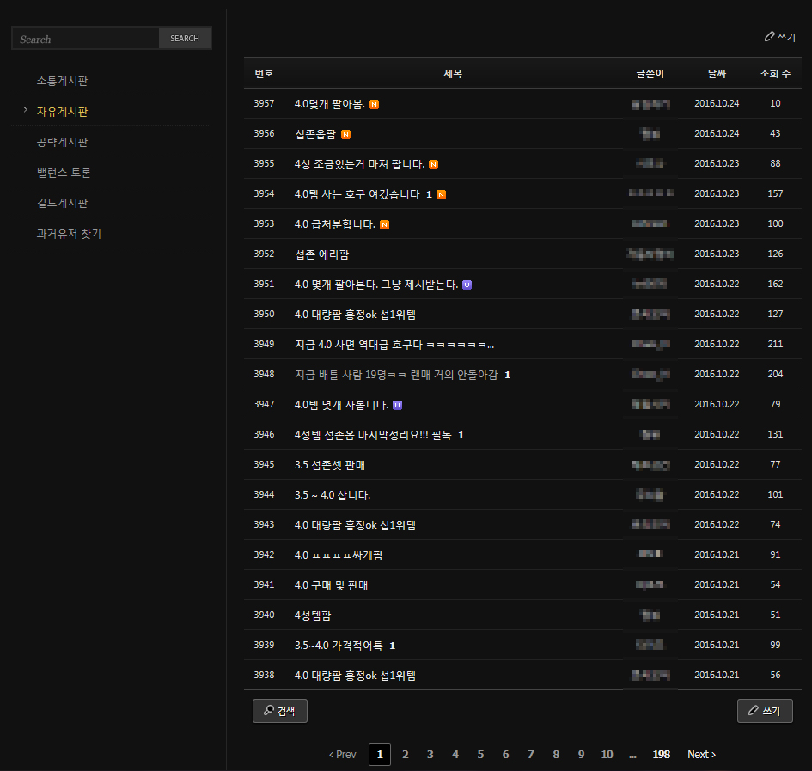Viewport: 812px width, 771px height.
Task: Sort by 조회 수 column header
Action: tap(775, 74)
